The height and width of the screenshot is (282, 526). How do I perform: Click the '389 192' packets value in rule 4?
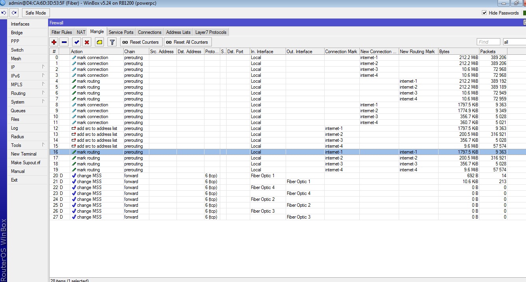(x=498, y=81)
